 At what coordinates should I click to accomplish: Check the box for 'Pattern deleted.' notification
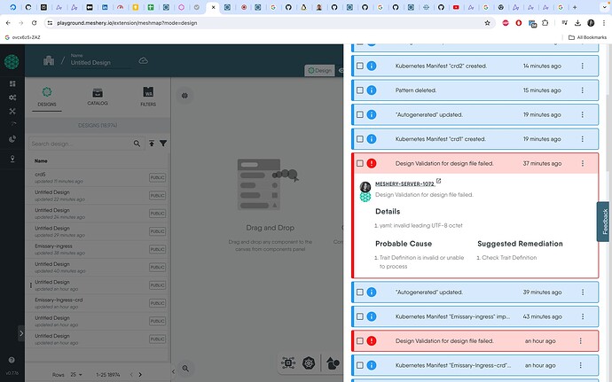pos(360,90)
